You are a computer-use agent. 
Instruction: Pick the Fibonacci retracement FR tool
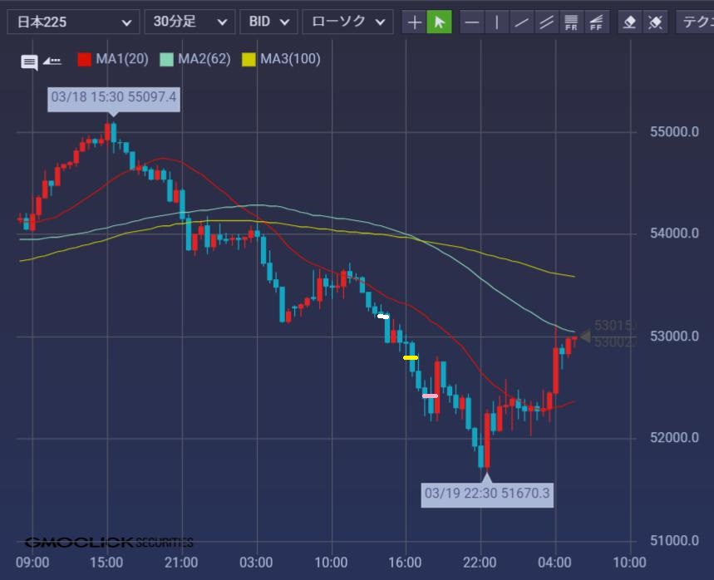click(571, 22)
